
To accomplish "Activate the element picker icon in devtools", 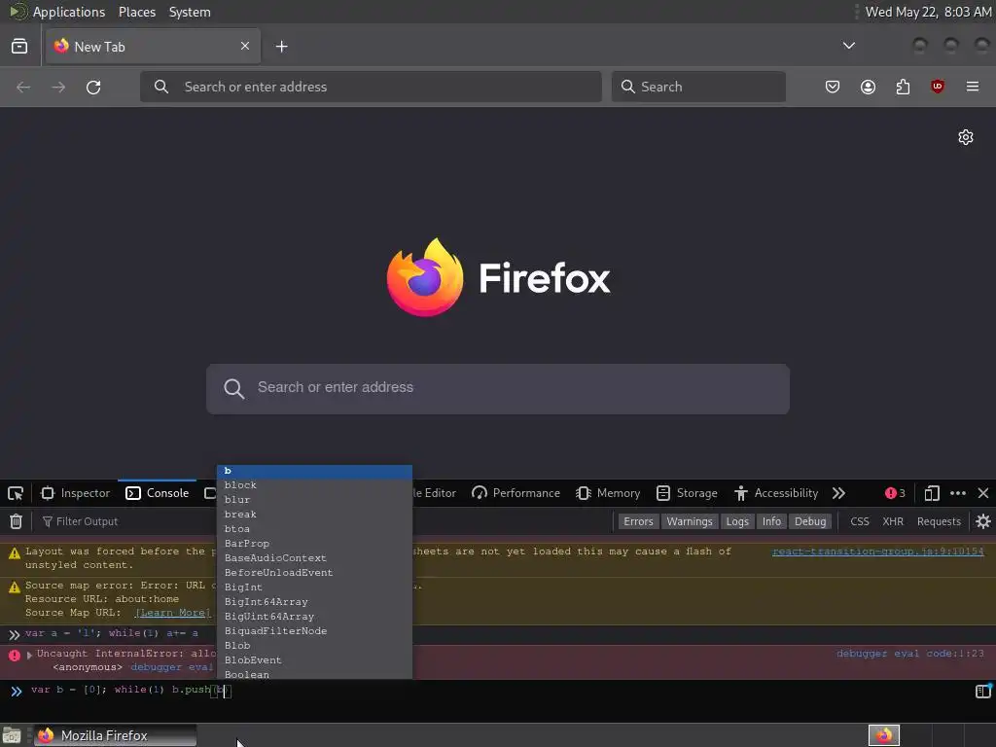I will pos(16,493).
